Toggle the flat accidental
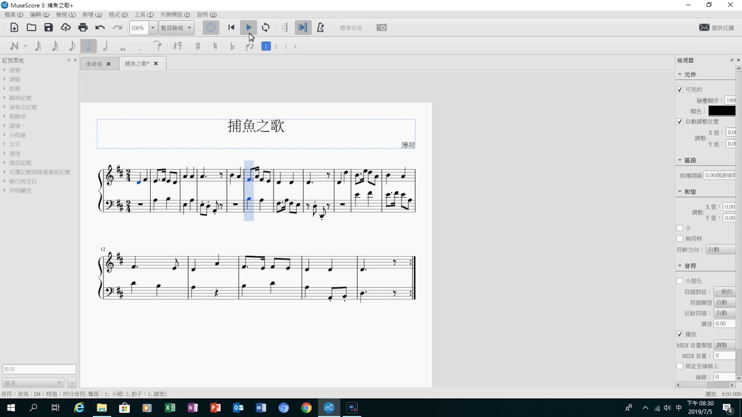Image resolution: width=742 pixels, height=417 pixels. click(232, 46)
